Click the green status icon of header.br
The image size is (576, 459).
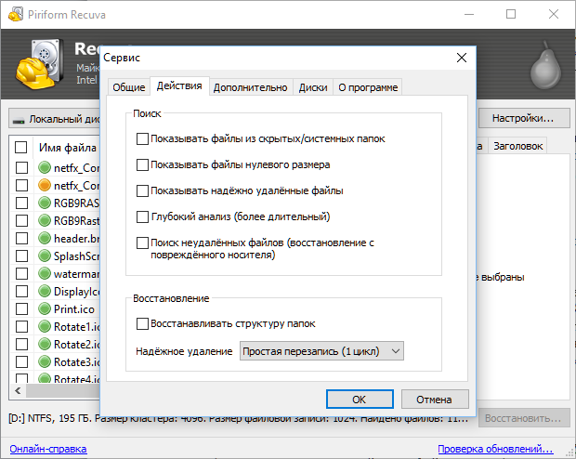[x=45, y=238]
